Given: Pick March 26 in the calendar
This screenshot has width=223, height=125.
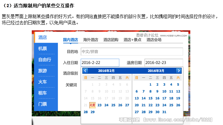Looking at the screenshot, I should tap(178, 105).
